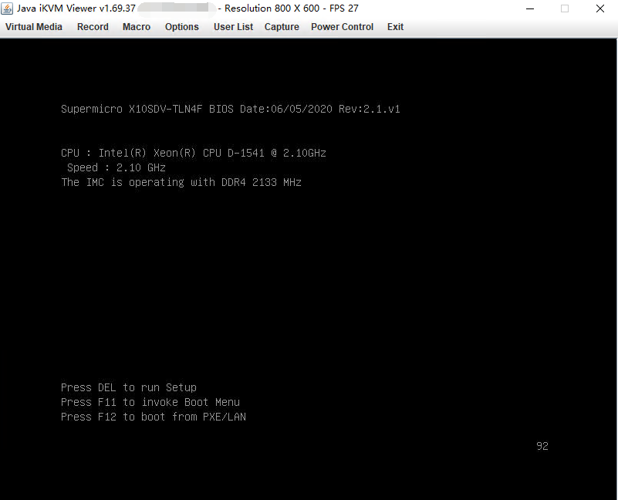Open the Macro menu

point(137,27)
